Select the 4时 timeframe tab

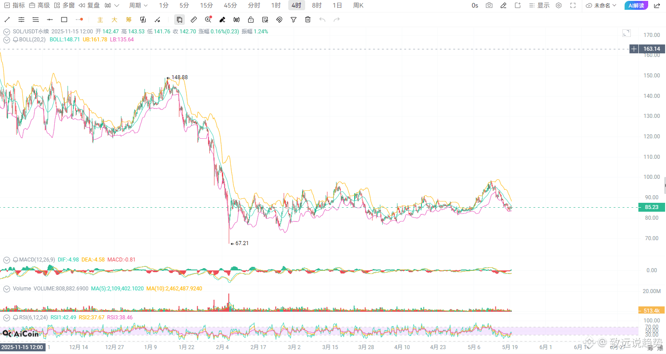pos(296,5)
